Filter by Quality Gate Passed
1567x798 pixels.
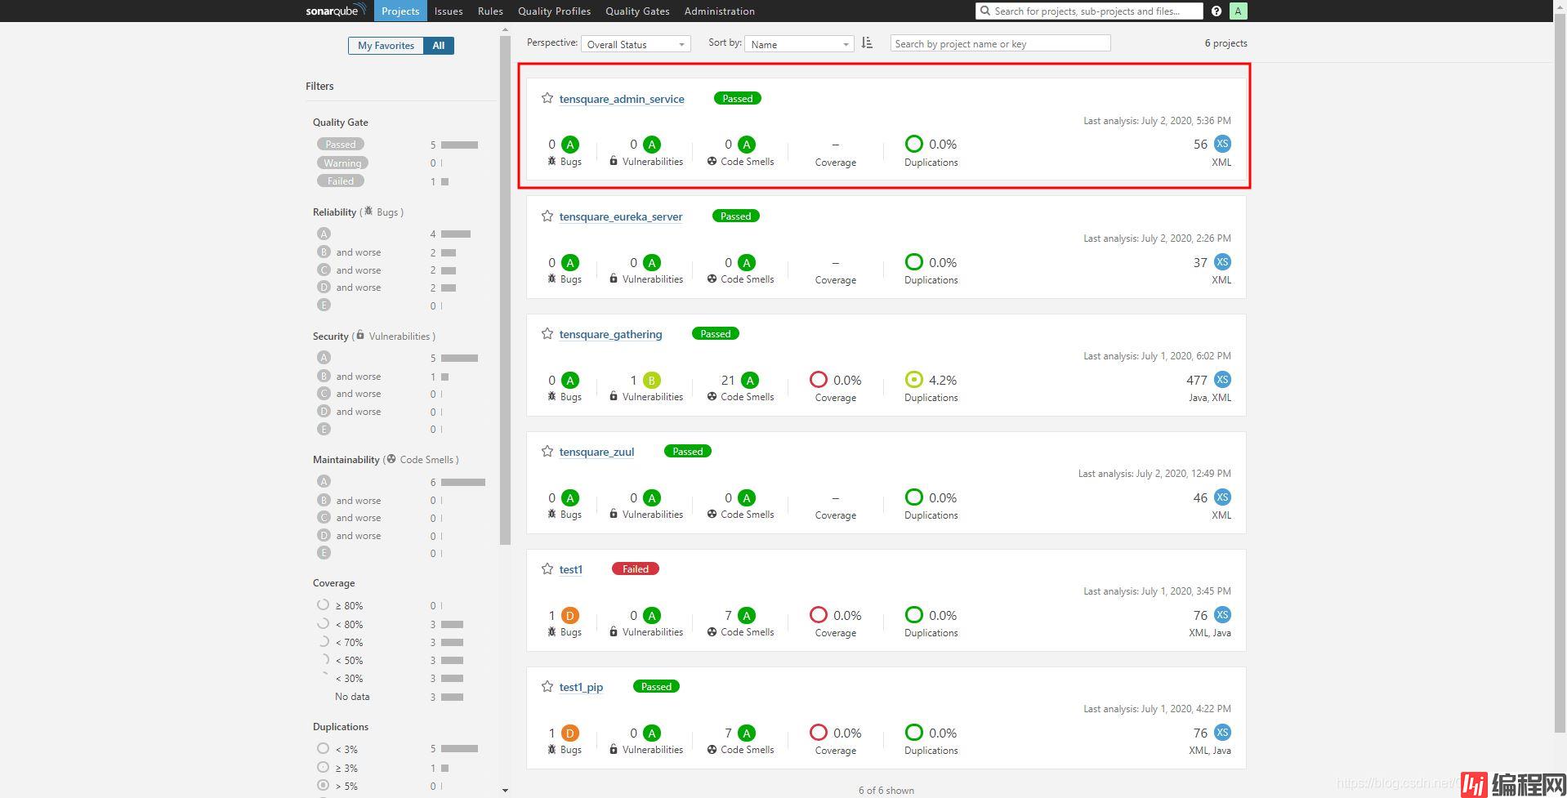pyautogui.click(x=341, y=144)
